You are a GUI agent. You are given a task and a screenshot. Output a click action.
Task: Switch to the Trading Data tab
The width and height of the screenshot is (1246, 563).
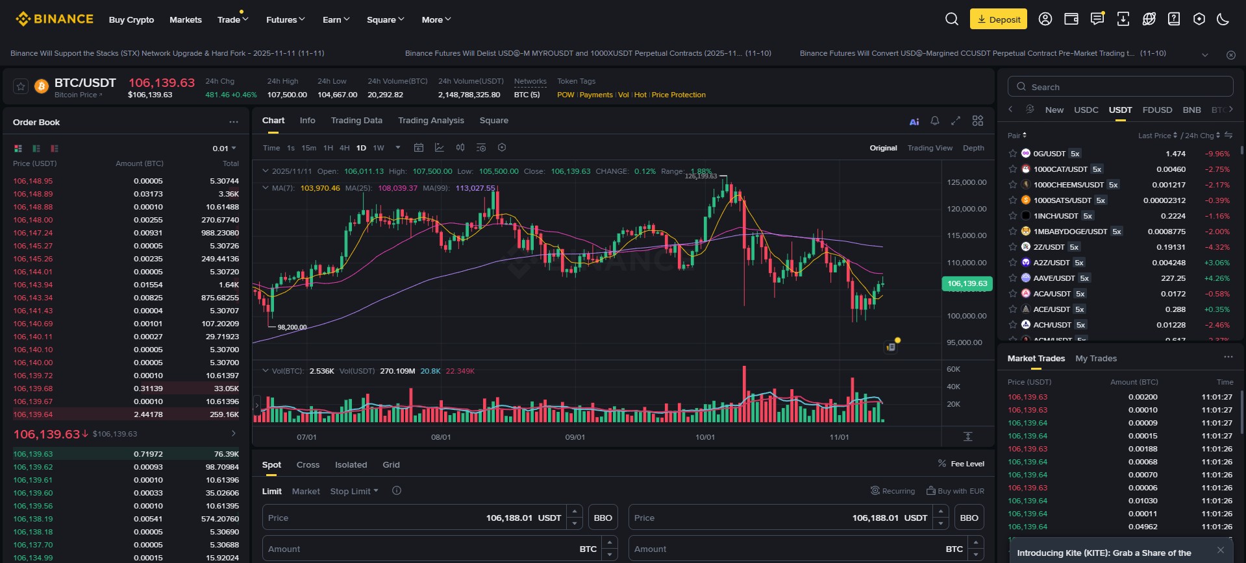click(356, 121)
